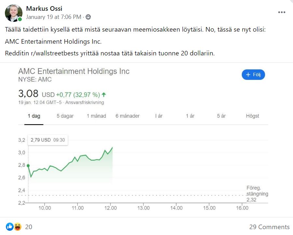The height and width of the screenshot is (235, 293).
Task: Open the I år period selector
Action: click(x=159, y=116)
